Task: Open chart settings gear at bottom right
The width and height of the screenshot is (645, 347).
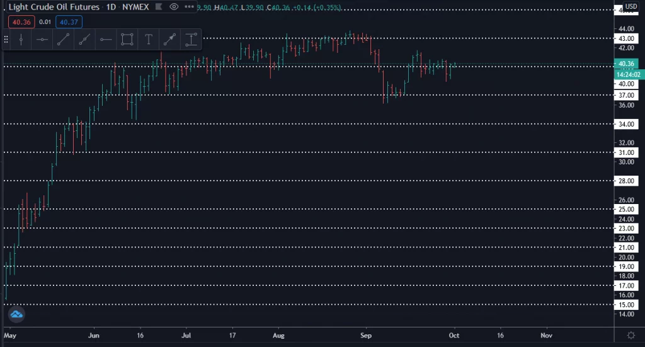Action: (x=631, y=334)
